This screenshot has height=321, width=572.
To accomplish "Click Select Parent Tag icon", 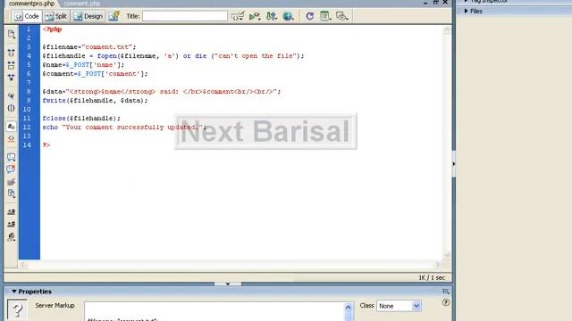I will coord(12,95).
